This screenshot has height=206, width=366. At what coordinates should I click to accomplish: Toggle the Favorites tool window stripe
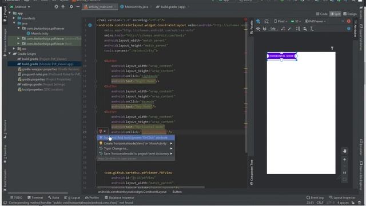tap(5, 153)
